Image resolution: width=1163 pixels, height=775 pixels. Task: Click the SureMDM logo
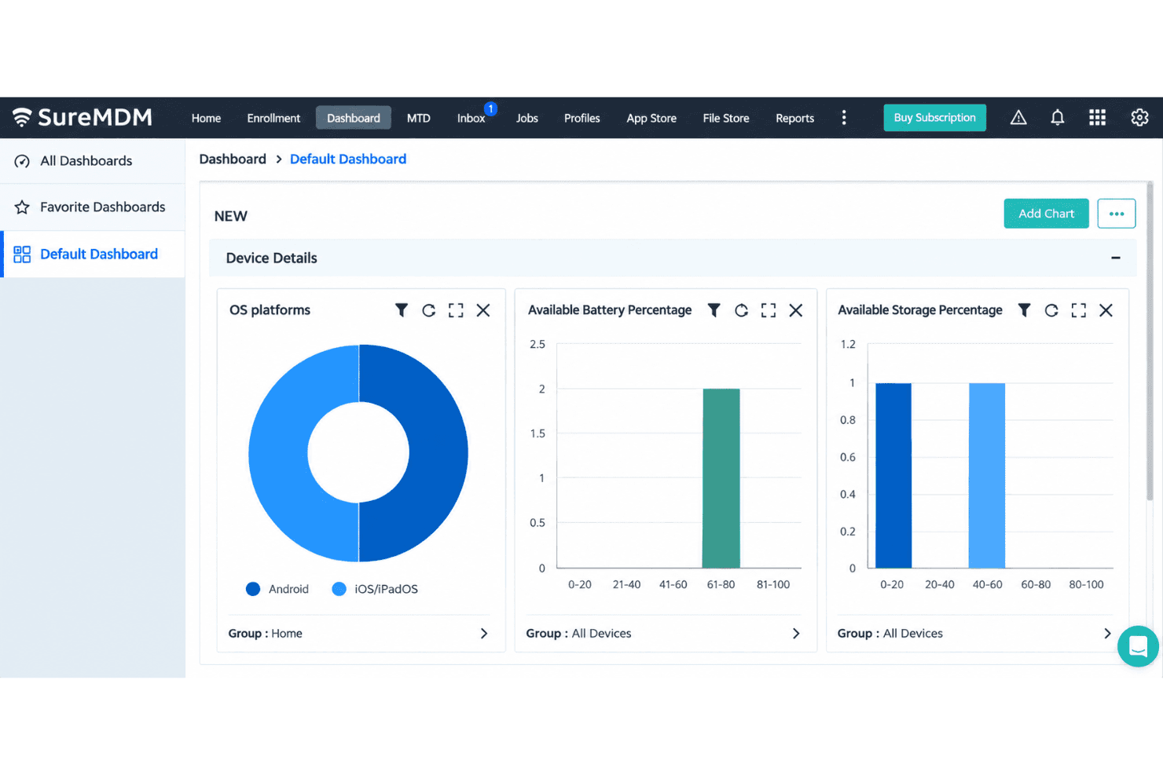83,118
